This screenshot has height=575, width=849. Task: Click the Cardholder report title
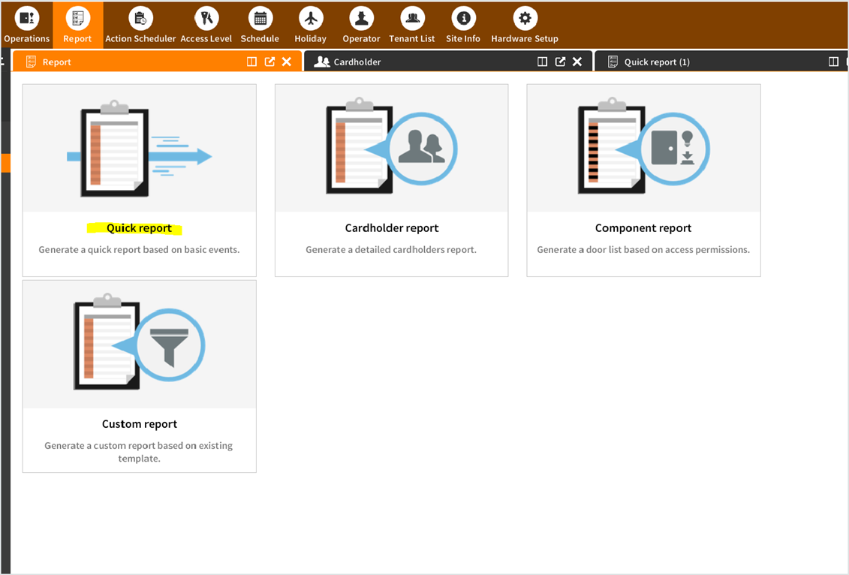[x=392, y=228]
